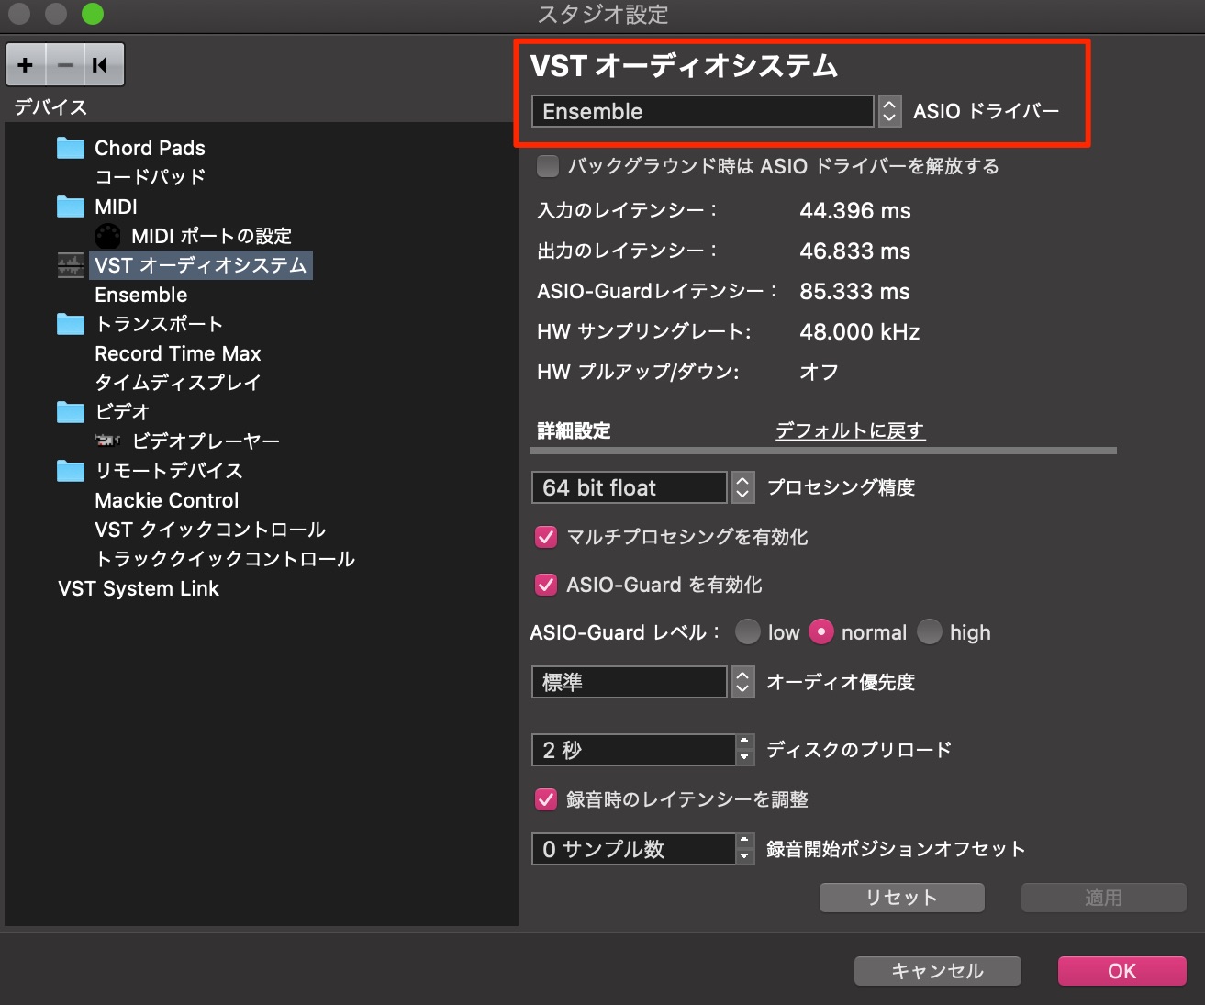Click the ディスクのプリロード stepper arrows
Image resolution: width=1205 pixels, height=1005 pixels.
(x=745, y=750)
